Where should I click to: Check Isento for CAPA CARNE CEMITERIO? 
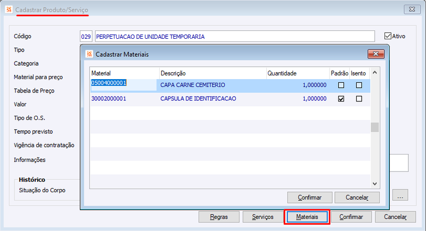pyautogui.click(x=359, y=85)
